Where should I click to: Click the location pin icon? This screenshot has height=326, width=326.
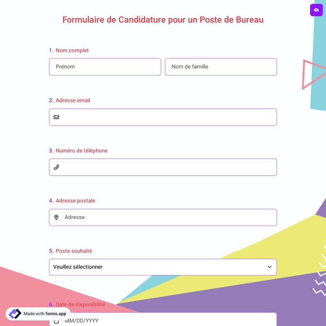tap(57, 217)
